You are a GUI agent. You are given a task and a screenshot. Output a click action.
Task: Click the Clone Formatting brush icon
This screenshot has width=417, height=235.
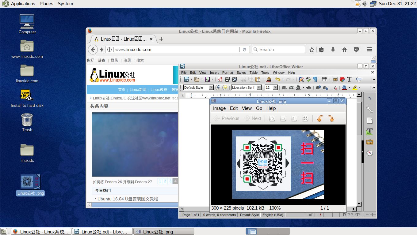tap(269, 79)
